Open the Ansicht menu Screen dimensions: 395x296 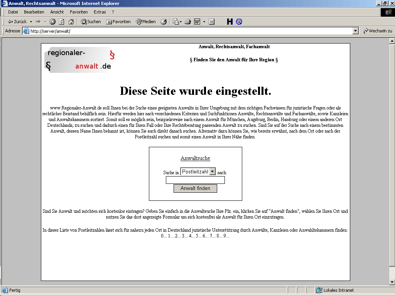tap(57, 12)
